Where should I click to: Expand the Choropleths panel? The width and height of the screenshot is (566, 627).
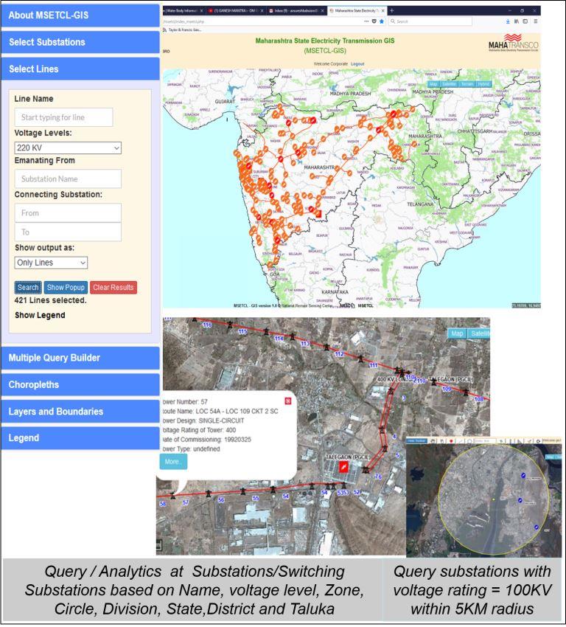coord(80,384)
